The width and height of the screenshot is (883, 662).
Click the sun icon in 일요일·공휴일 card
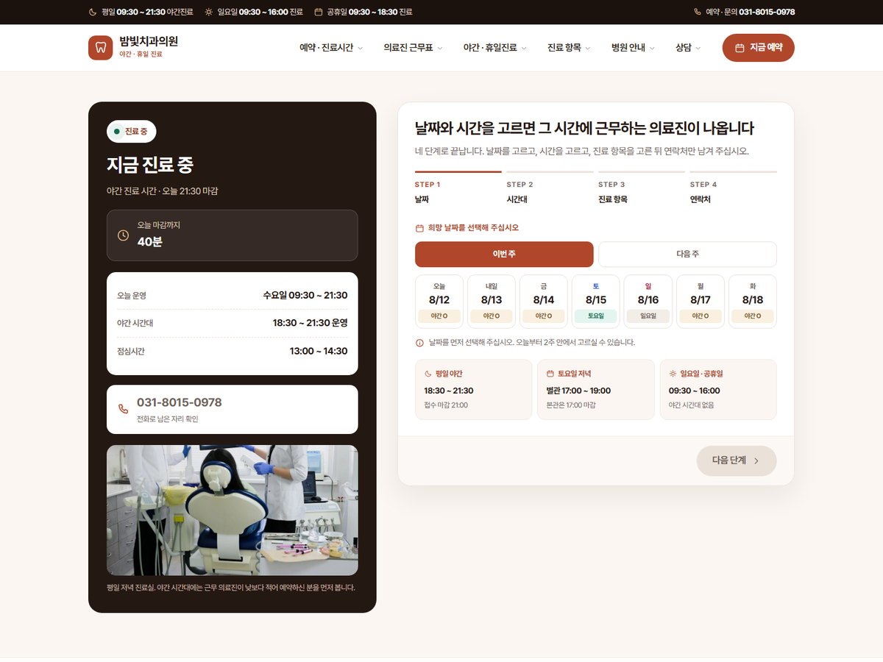[673, 374]
